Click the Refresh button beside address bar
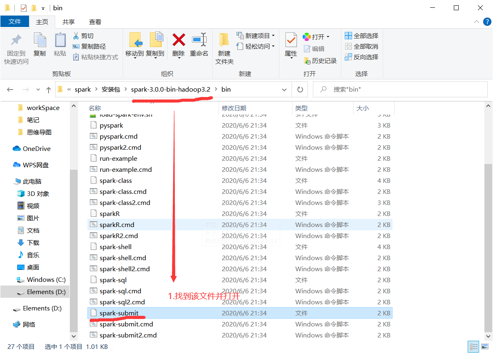Screen dimensions: 493x353 pos(300,90)
